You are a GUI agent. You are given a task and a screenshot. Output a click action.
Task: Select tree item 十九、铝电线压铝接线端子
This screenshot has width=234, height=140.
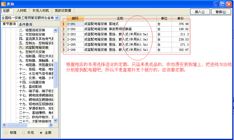[x=36, y=104]
